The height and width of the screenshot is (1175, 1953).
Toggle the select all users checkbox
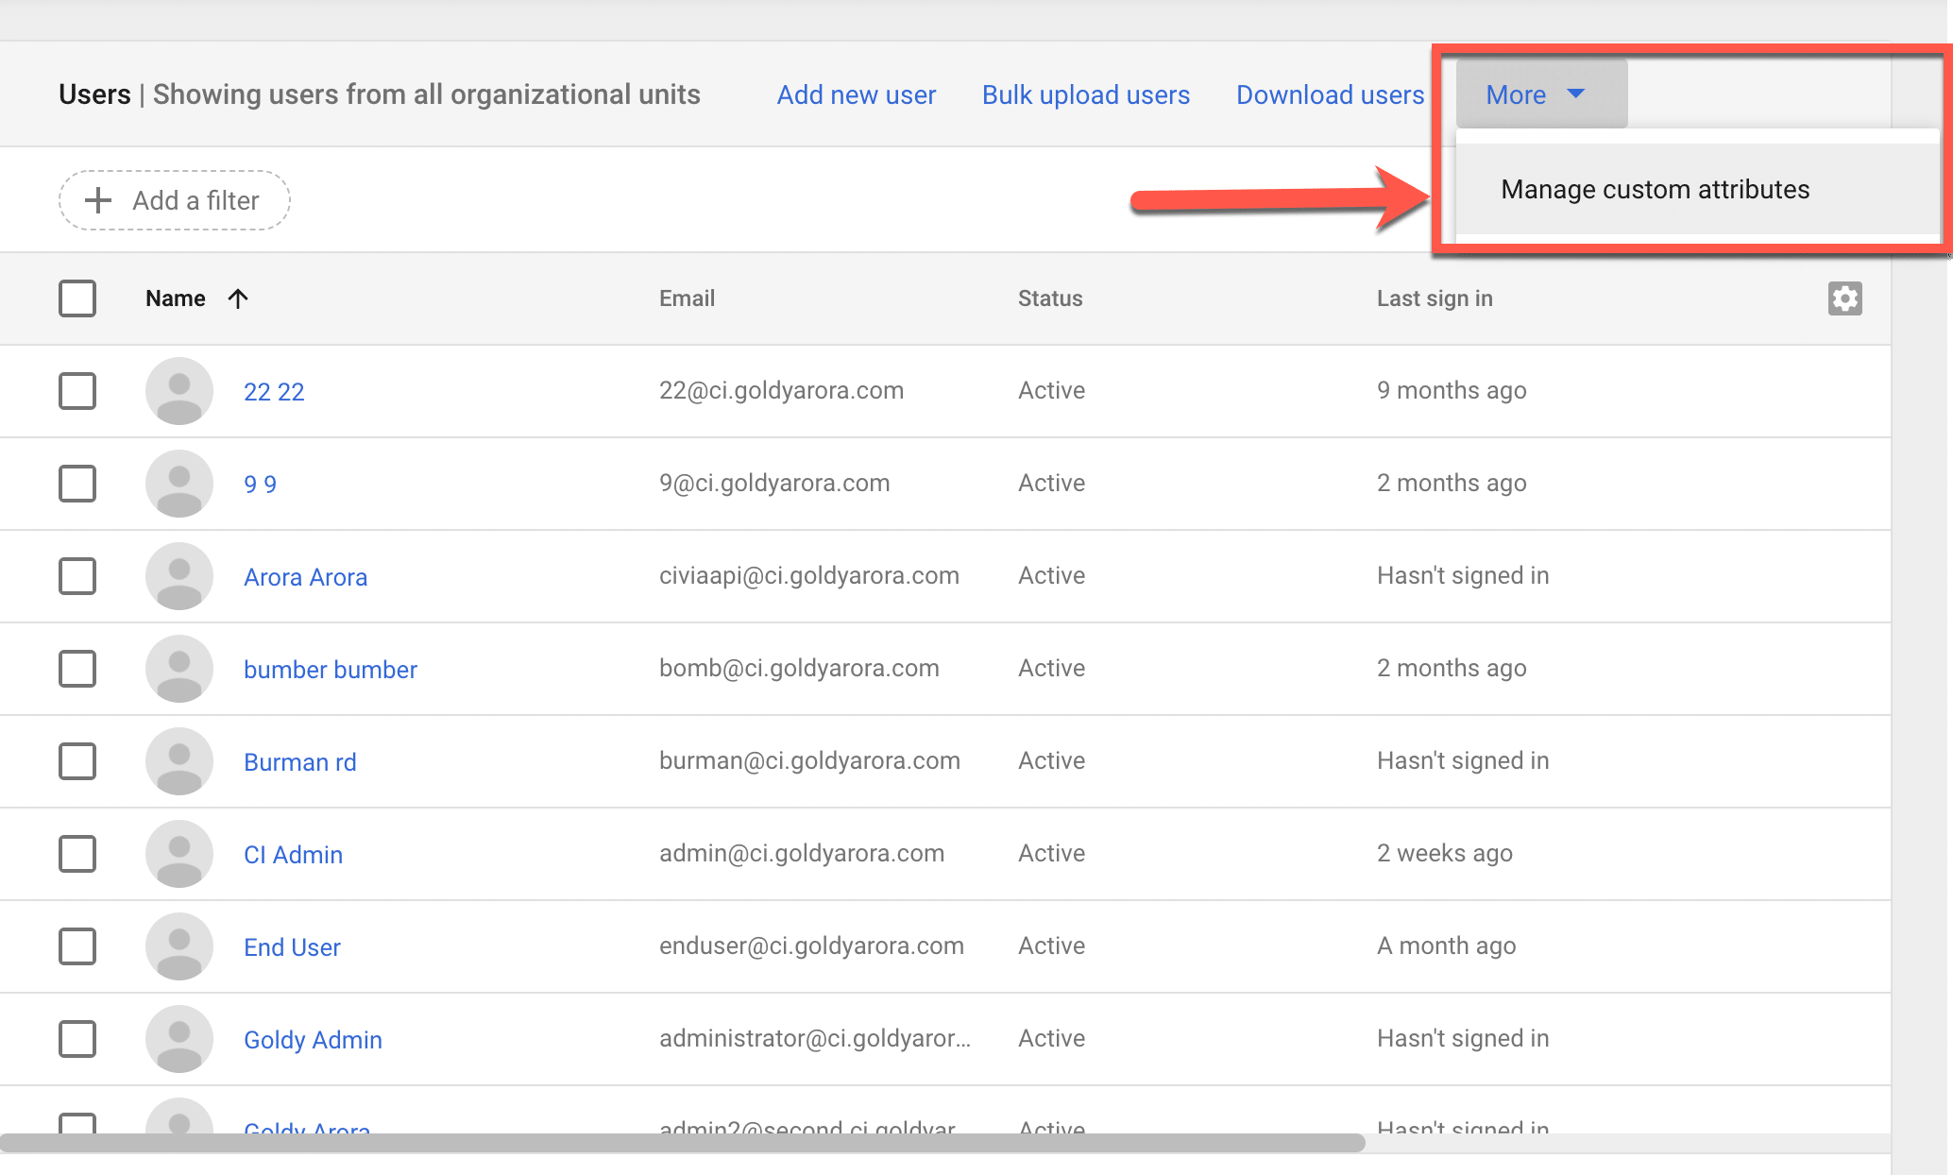point(76,298)
